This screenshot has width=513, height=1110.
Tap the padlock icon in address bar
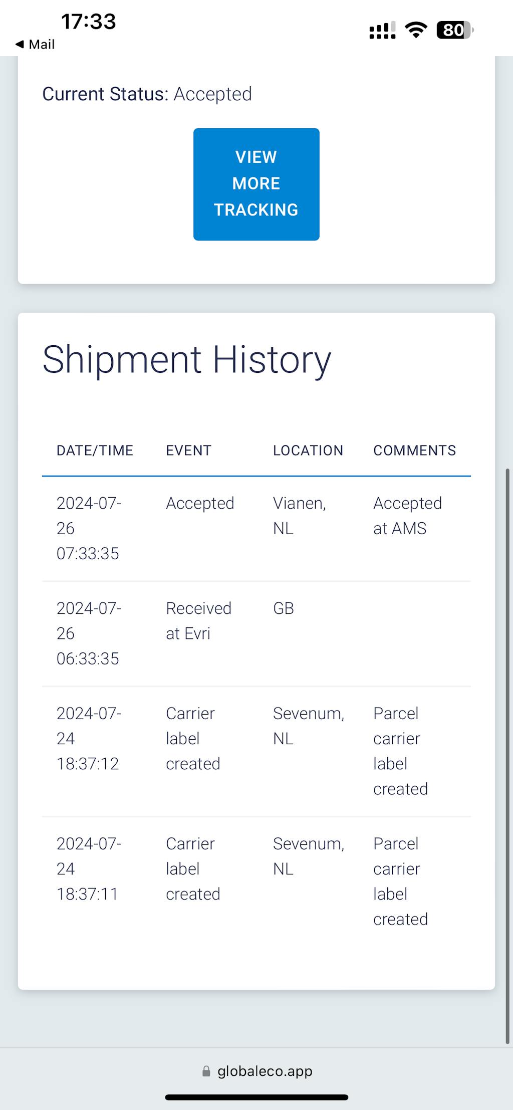click(206, 1071)
